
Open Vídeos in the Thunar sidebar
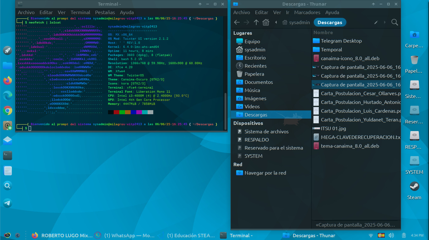coord(271,106)
